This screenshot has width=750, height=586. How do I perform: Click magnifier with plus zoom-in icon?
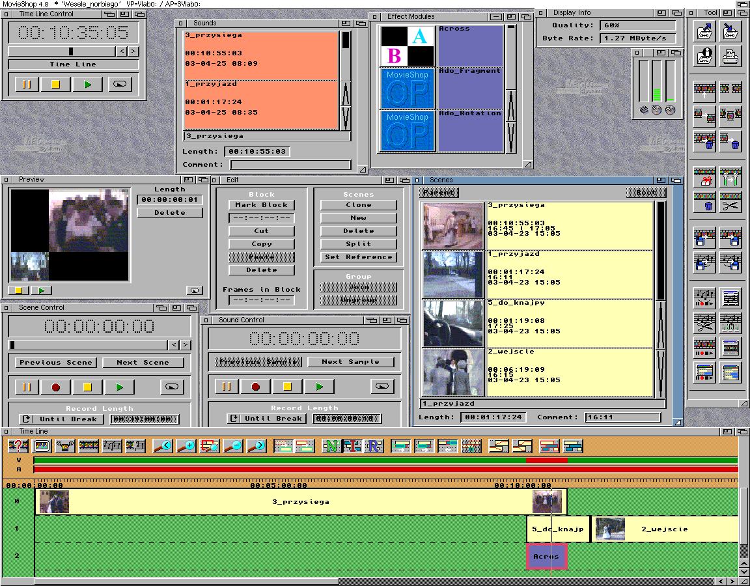tap(187, 446)
